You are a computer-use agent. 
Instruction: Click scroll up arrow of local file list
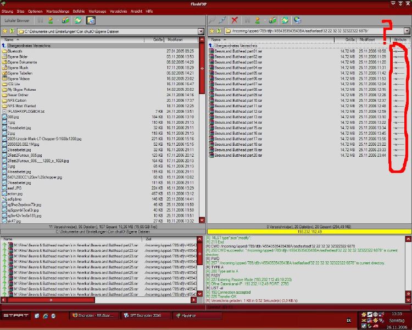202,40
